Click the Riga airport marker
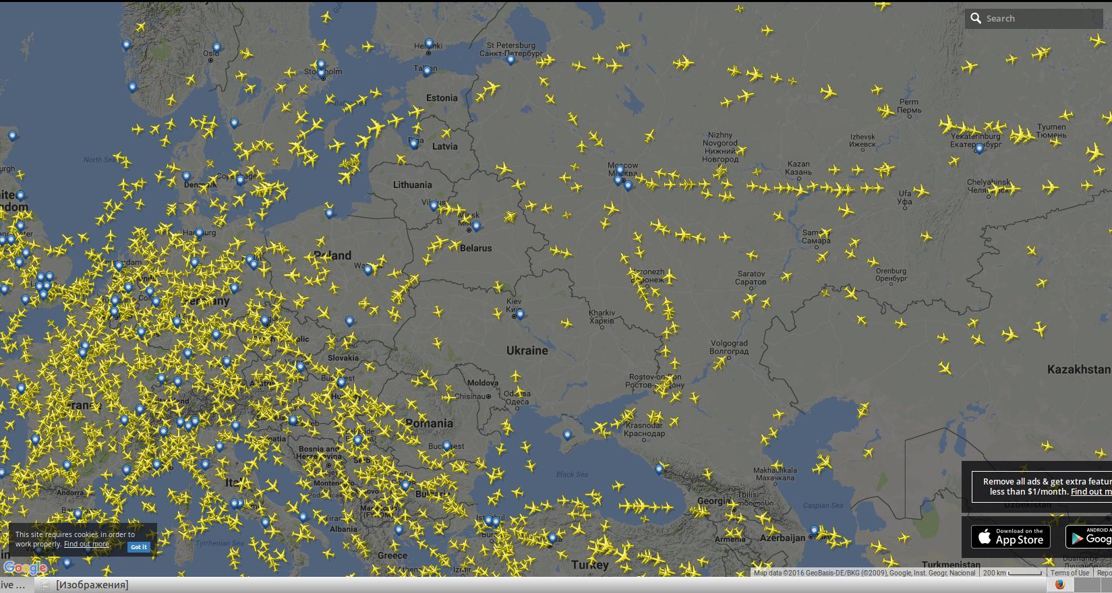 [x=414, y=144]
